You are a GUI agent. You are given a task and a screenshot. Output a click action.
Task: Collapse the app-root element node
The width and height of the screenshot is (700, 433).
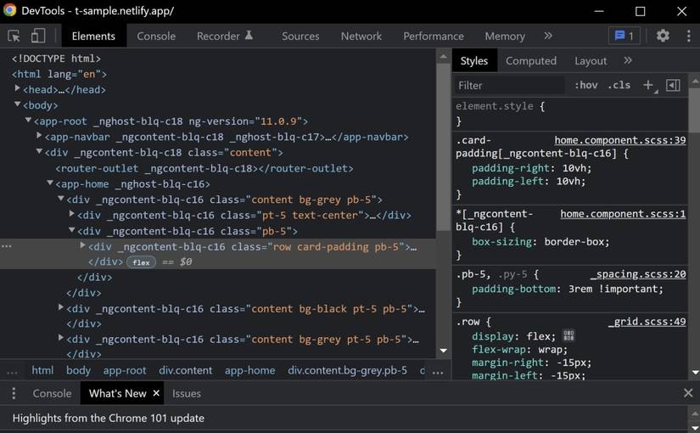[x=28, y=121]
